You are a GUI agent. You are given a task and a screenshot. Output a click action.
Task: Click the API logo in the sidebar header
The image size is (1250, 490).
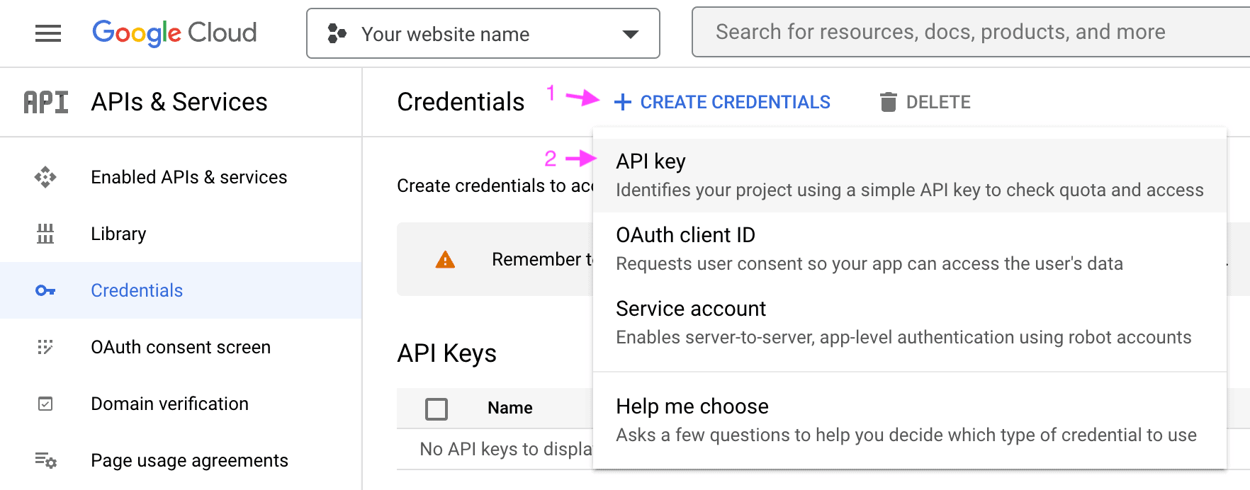pos(45,101)
